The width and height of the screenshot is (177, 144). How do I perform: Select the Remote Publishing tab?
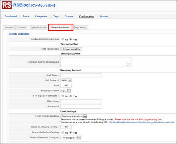point(60,27)
